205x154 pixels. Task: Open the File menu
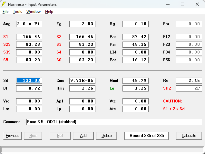5,12
